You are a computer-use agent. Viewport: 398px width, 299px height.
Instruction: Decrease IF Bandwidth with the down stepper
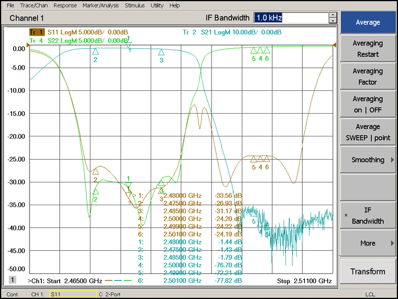coord(333,20)
